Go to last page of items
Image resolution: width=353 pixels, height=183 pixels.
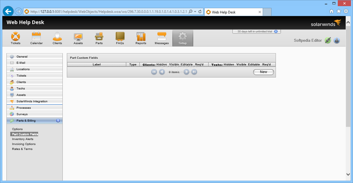pos(194,72)
